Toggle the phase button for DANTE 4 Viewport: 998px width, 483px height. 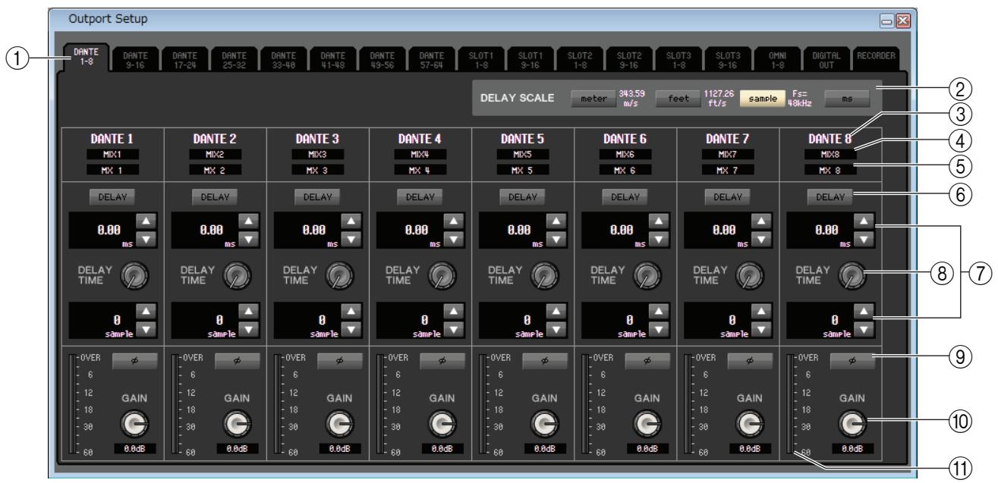442,362
